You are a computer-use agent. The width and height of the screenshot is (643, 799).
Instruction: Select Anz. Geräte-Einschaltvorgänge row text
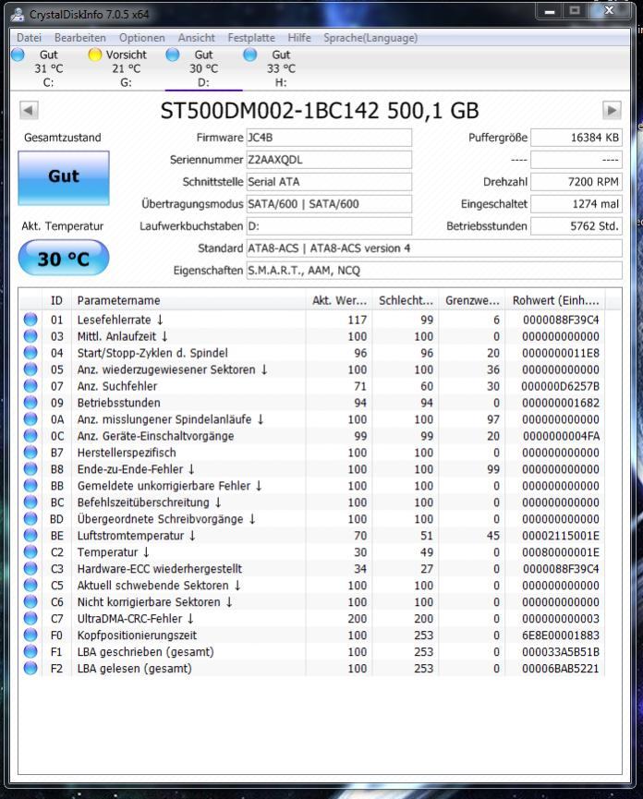(155, 436)
